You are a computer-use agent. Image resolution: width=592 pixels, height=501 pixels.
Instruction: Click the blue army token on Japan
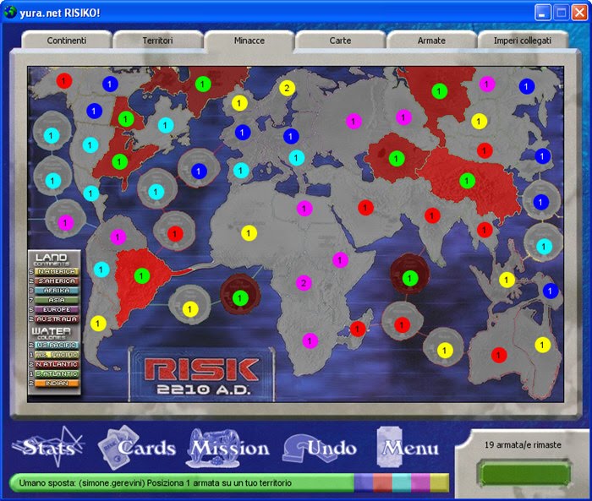pyautogui.click(x=543, y=155)
